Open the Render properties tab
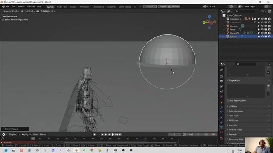The height and width of the screenshot is (153, 273). (x=221, y=76)
